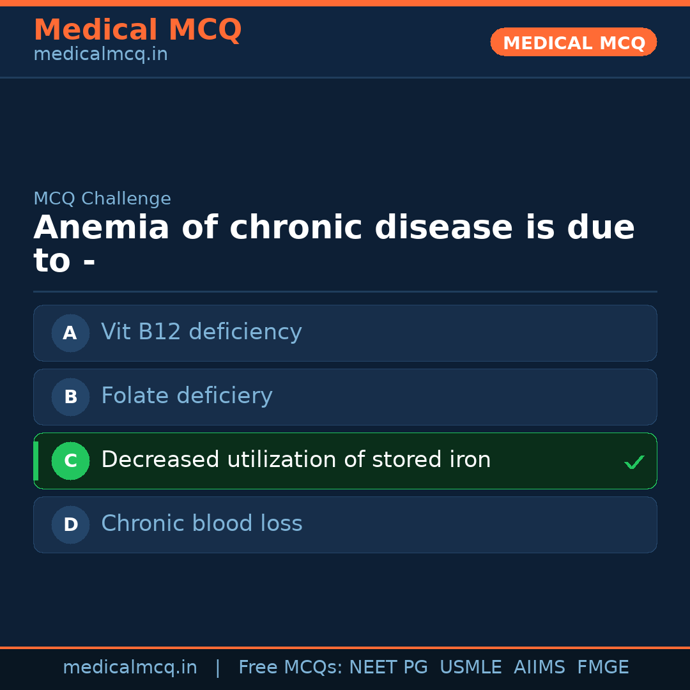This screenshot has width=690, height=690.
Task: Click the orange MEDICAL MCQ badge
Action: pos(573,42)
